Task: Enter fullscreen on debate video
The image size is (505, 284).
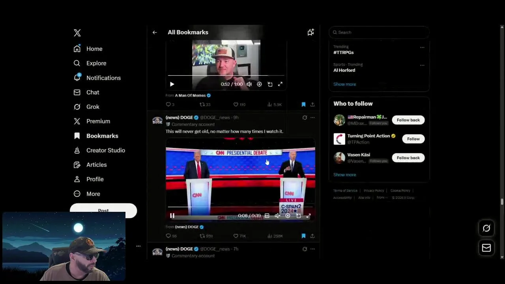Action: (309, 216)
